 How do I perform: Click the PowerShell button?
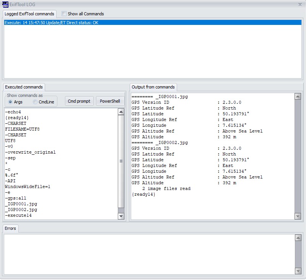[x=110, y=101]
